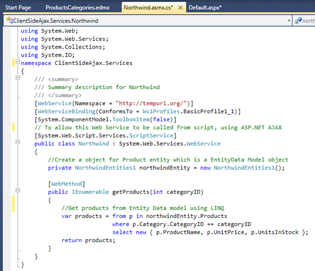Click the NorthwindEntities1 type name
The image size is (315, 271).
click(x=105, y=168)
